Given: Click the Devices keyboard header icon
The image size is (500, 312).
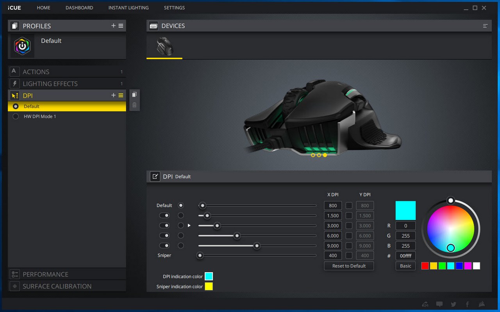Looking at the screenshot, I should (153, 26).
